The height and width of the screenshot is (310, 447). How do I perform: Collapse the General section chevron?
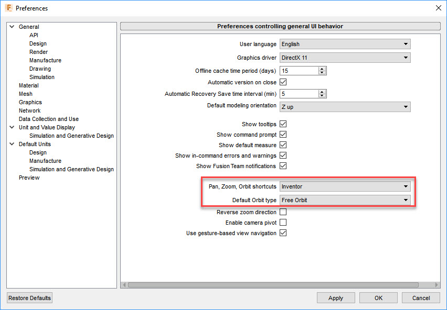tap(12, 26)
